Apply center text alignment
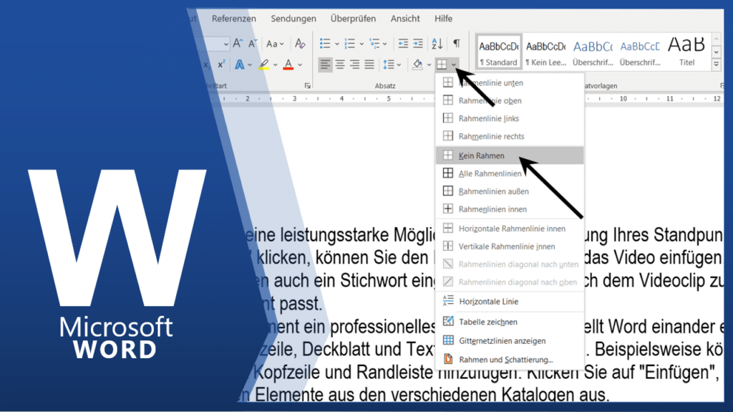Screen dimensions: 733x412 340,64
